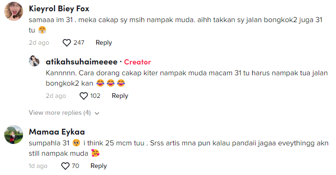
Task: Like atikahsuhaimeeee's reply with heart icon
Action: coord(84,96)
